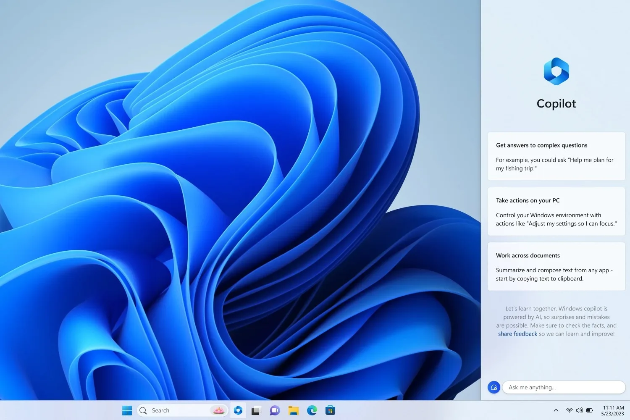Click the lotus flower search highlight icon

pyautogui.click(x=218, y=410)
